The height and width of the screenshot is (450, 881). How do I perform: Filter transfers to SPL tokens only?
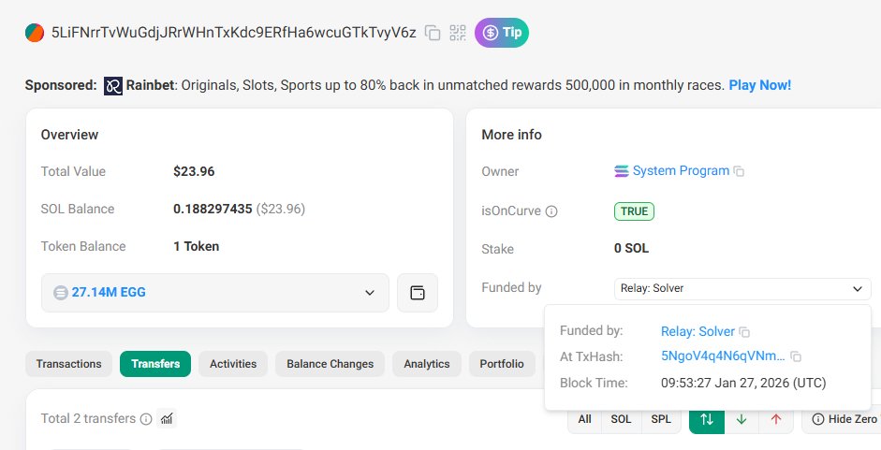[x=661, y=419]
